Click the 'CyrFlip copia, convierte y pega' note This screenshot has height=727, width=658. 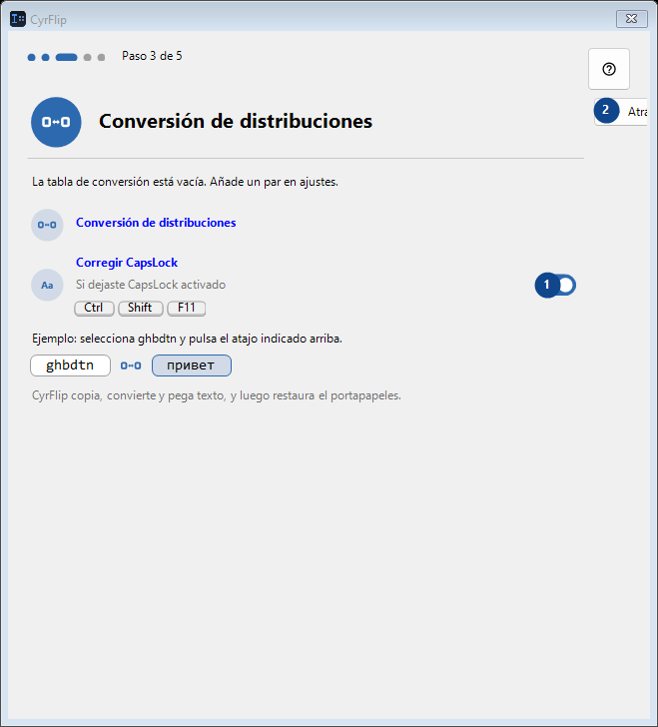217,395
